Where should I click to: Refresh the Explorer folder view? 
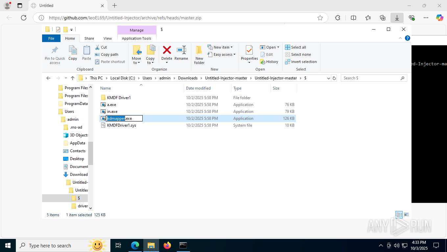pyautogui.click(x=334, y=78)
